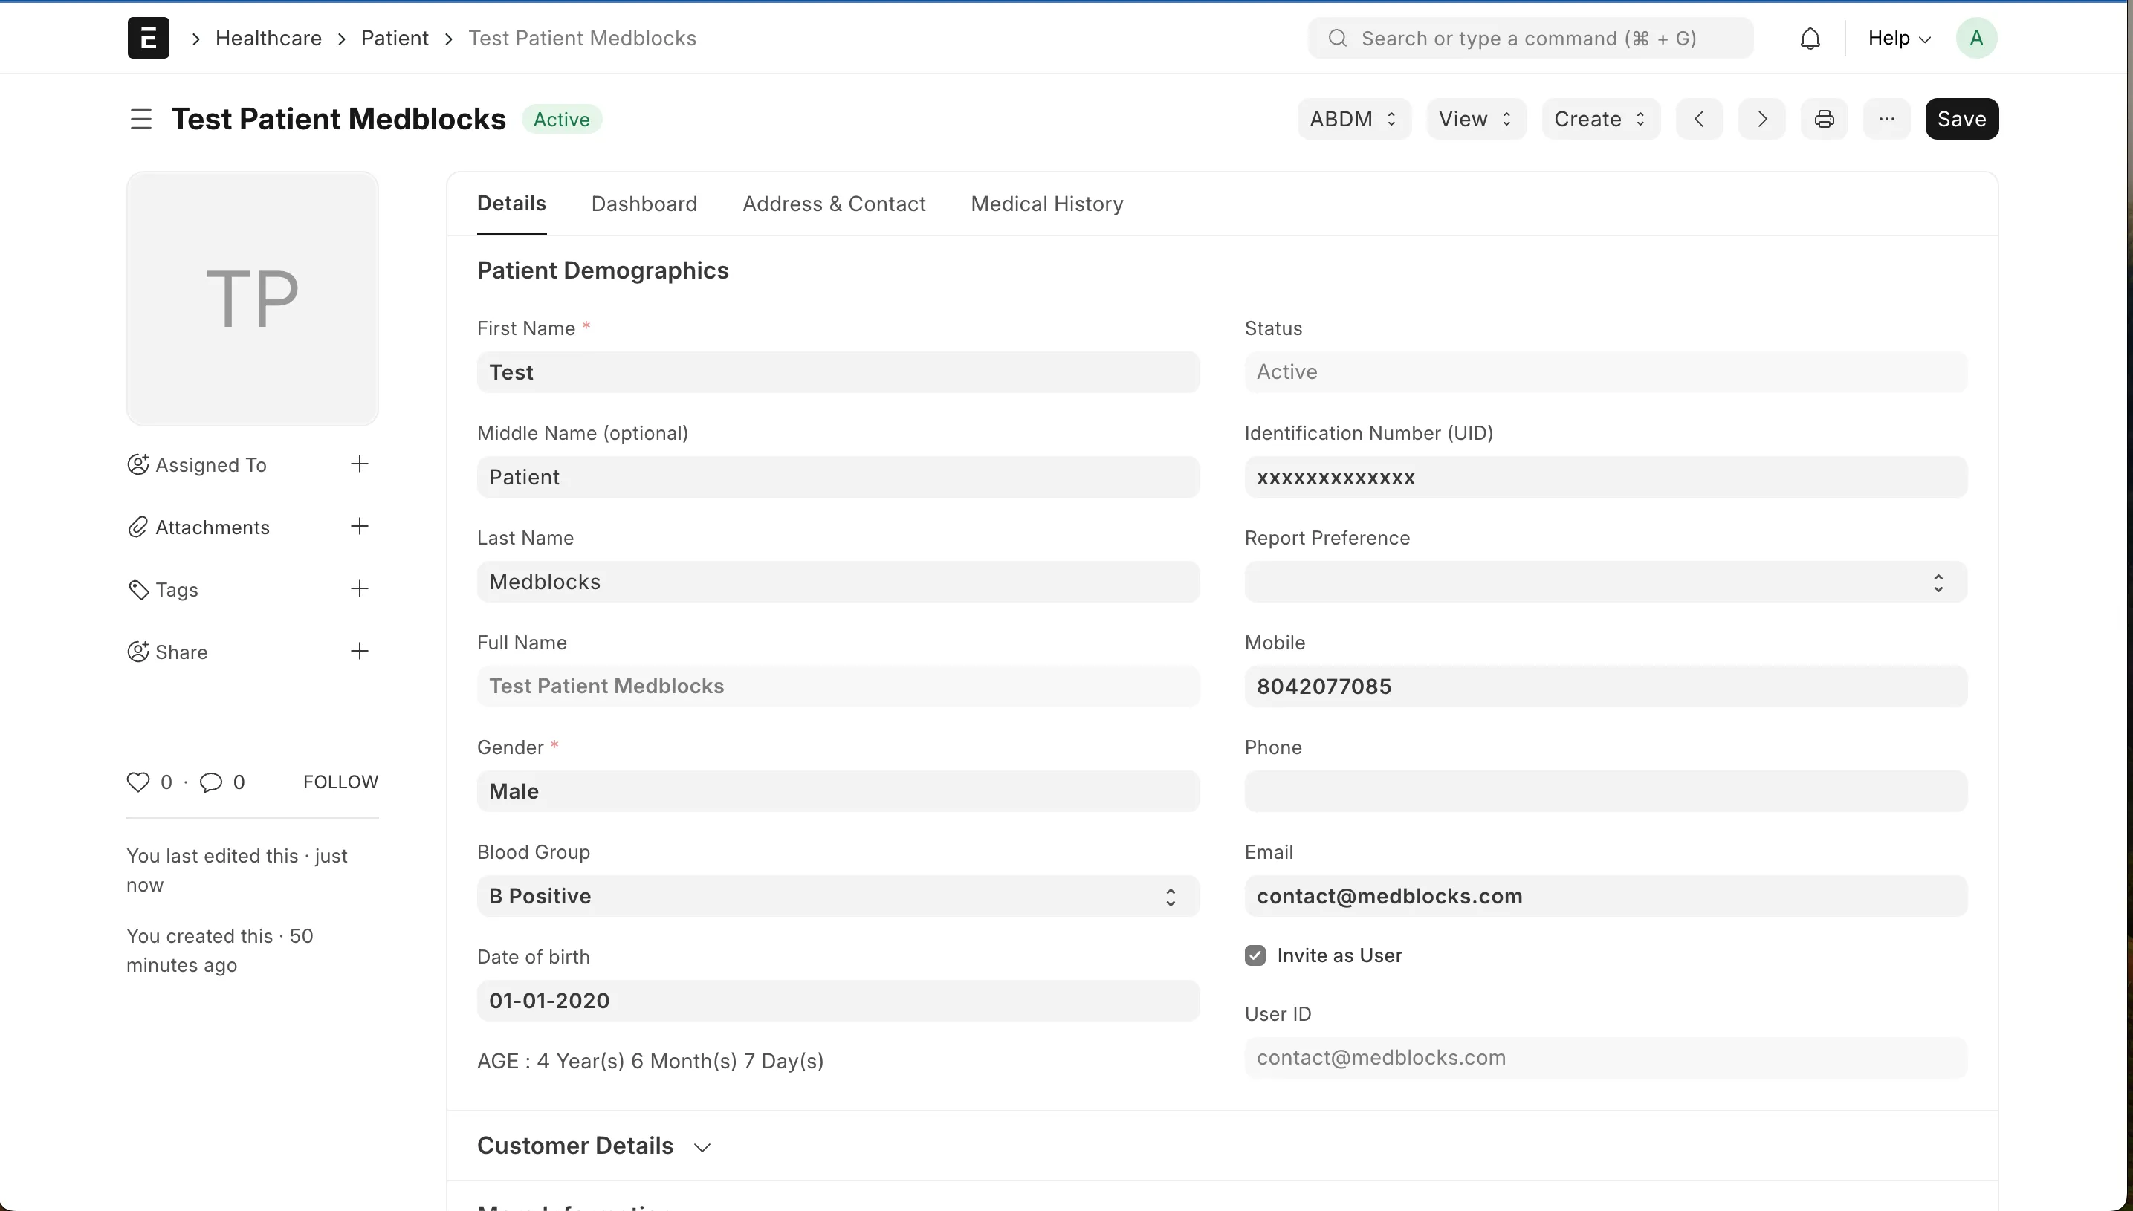Print the patient record

click(x=1824, y=118)
